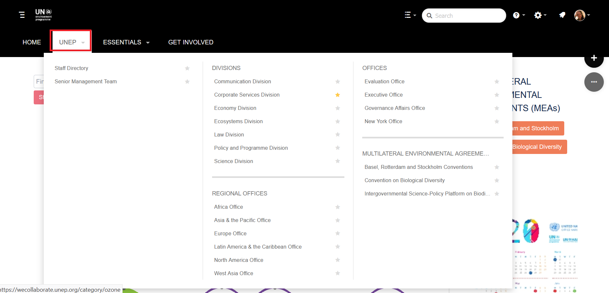This screenshot has width=609, height=293.
Task: Open Communication Division
Action: coord(243,81)
